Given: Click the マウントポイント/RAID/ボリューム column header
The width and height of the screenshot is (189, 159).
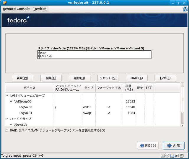Looking at the screenshot, I should click(68, 88).
